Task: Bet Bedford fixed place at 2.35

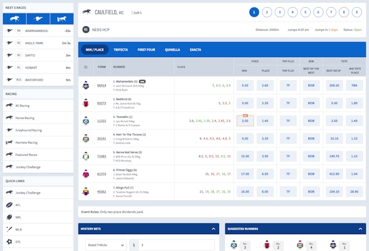Action: click(x=265, y=103)
